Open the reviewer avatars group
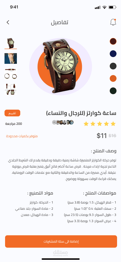The image size is (121, 262). coord(63,122)
